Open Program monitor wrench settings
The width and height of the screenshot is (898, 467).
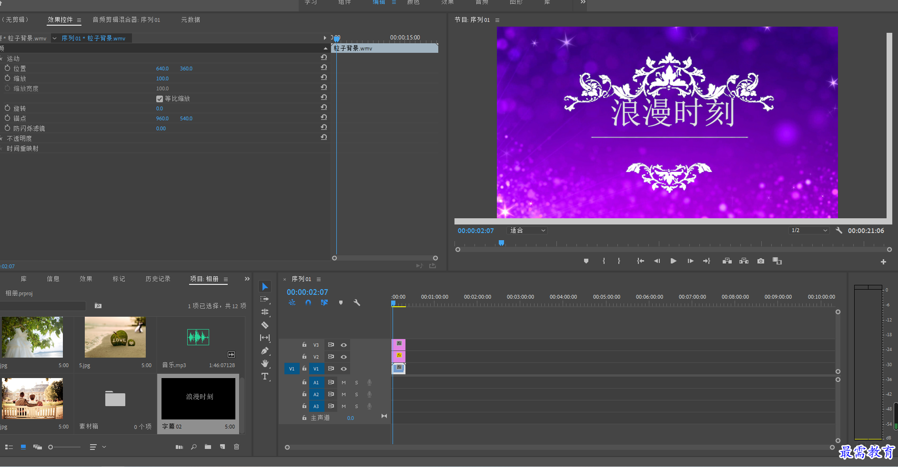point(839,230)
